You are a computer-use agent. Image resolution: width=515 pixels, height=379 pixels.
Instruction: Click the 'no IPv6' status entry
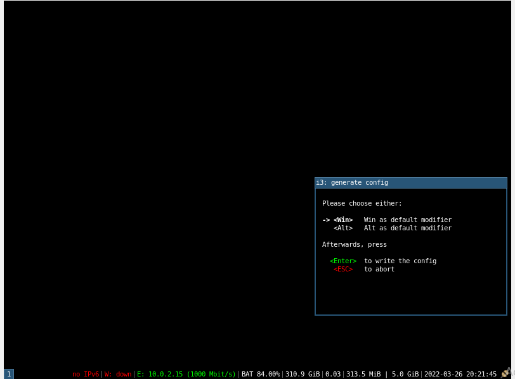coord(86,374)
